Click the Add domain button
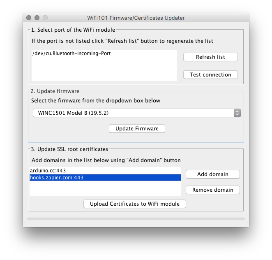 (212, 174)
